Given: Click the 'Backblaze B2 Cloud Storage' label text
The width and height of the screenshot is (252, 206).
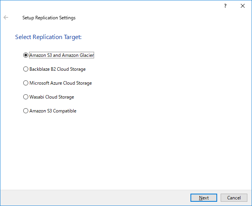Looking at the screenshot, I should [x=58, y=69].
